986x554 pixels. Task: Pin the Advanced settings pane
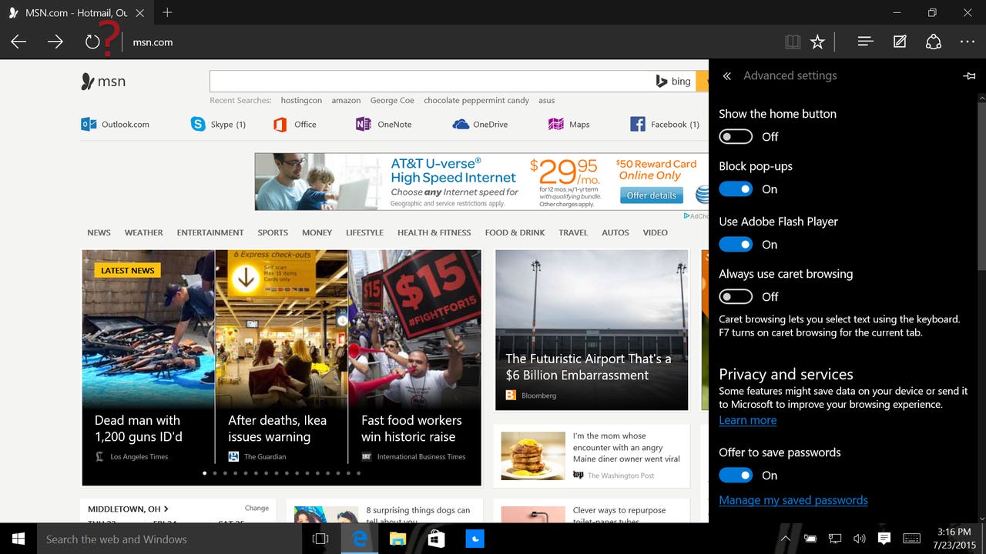click(969, 75)
